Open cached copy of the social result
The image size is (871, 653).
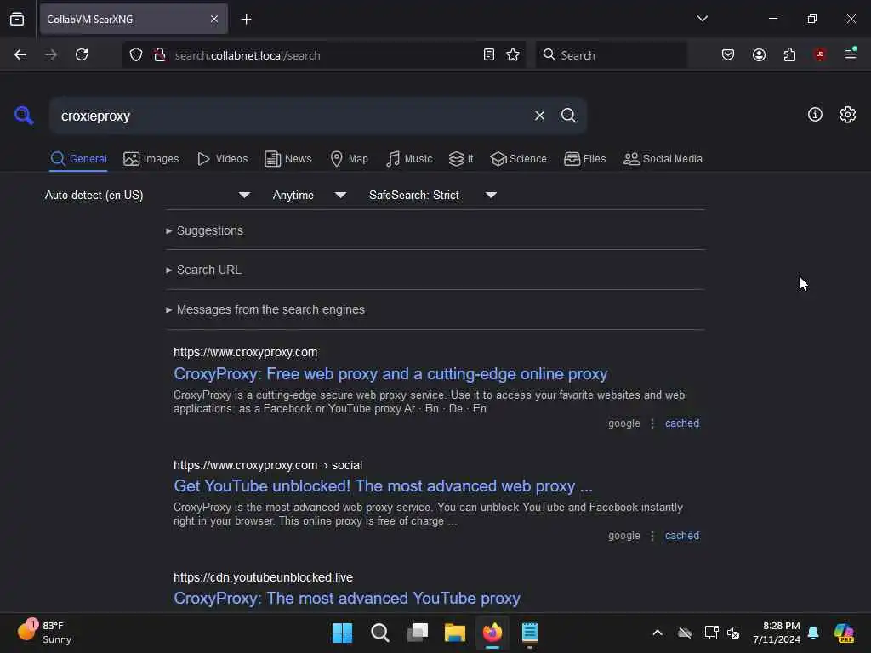coord(681,536)
